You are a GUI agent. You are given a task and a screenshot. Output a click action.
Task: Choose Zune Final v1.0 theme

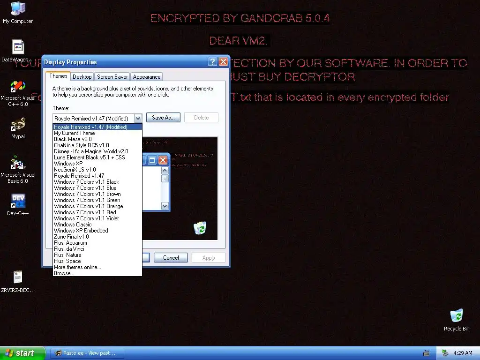tap(97, 237)
